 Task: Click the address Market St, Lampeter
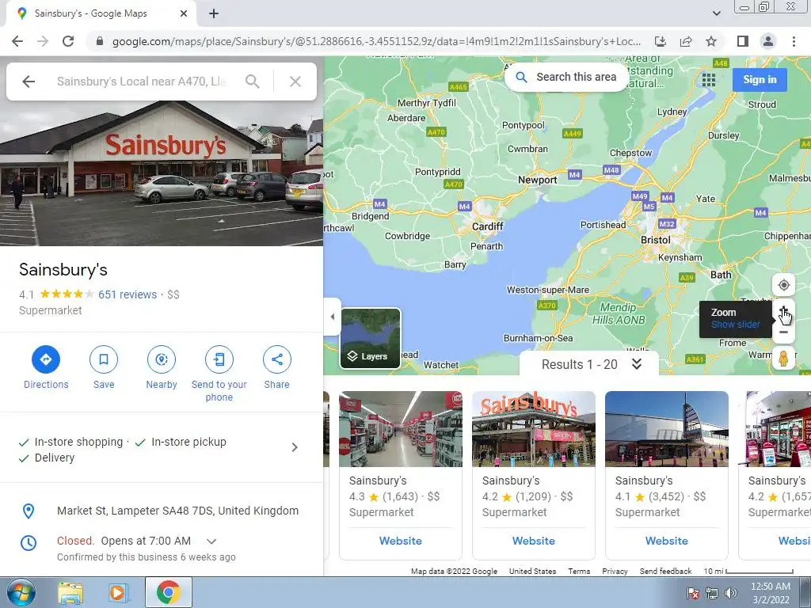click(x=177, y=511)
